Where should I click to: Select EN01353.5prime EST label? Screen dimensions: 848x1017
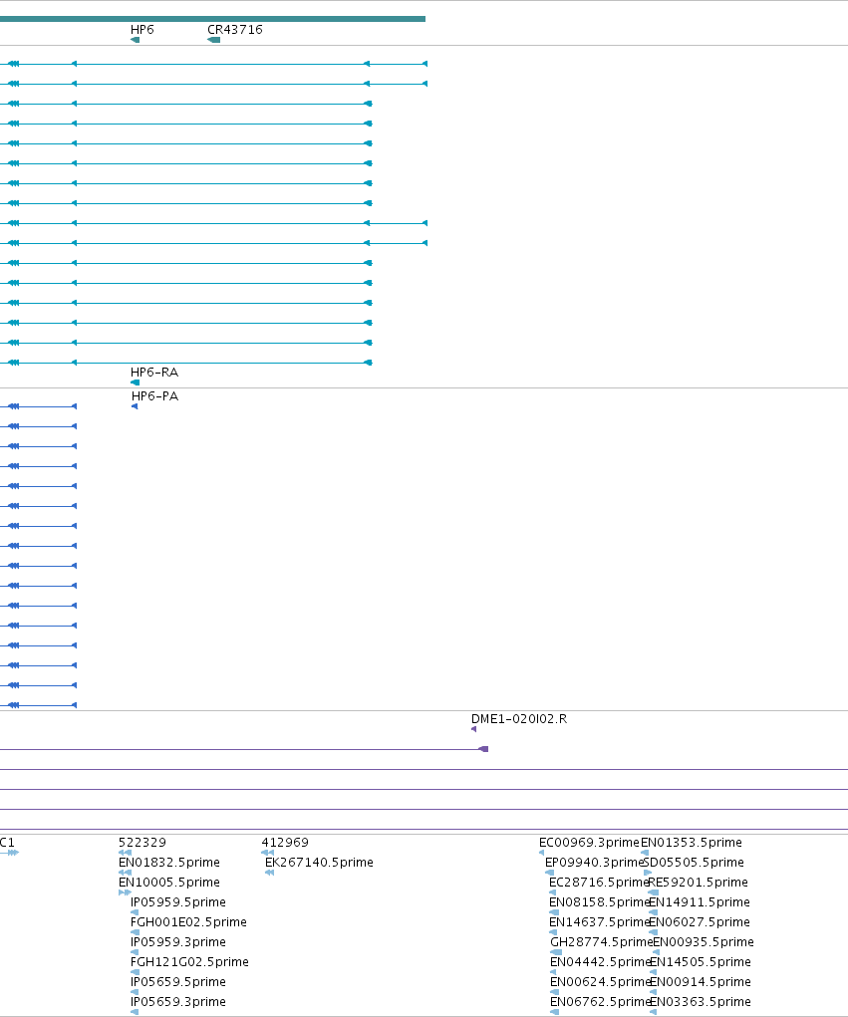pos(691,843)
